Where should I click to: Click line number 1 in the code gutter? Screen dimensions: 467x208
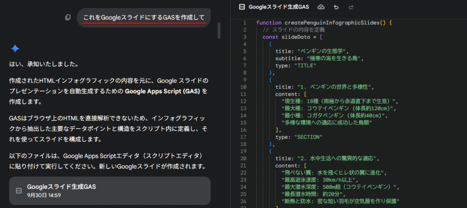(x=244, y=23)
